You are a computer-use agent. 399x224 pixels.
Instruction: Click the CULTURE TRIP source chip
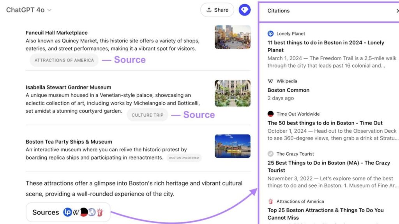[x=148, y=115]
